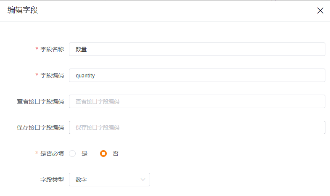Click the 查看接口字段编码 form label
Viewport: 330px width, 196px height.
tap(40, 101)
